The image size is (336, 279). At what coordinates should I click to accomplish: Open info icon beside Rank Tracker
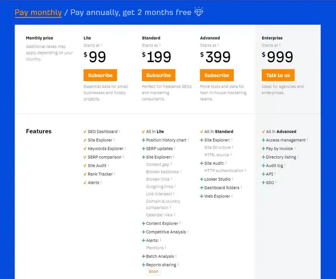[x=115, y=173]
